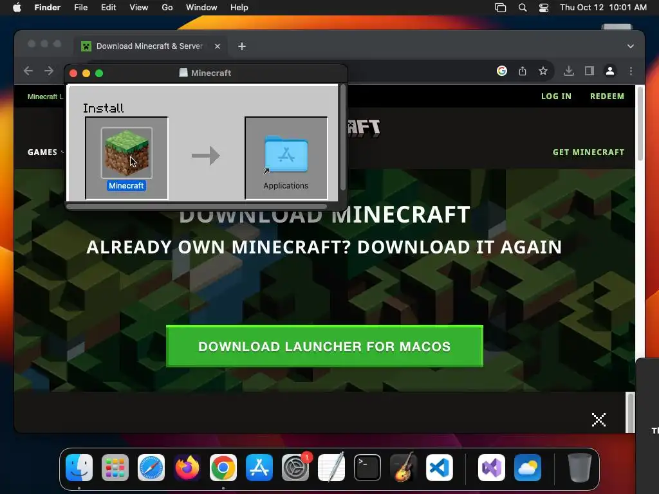Image resolution: width=659 pixels, height=494 pixels.
Task: Open TextEdit from the Dock
Action: [331, 468]
